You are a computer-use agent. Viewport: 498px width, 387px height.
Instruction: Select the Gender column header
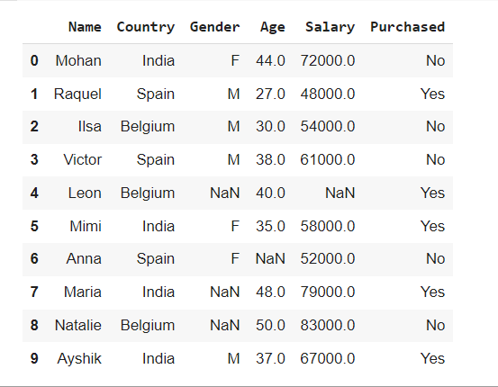pos(214,27)
